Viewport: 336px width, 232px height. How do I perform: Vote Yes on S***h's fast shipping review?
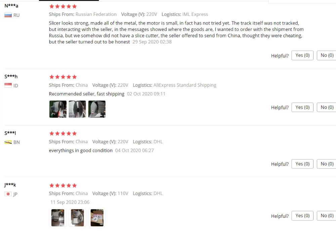click(302, 107)
